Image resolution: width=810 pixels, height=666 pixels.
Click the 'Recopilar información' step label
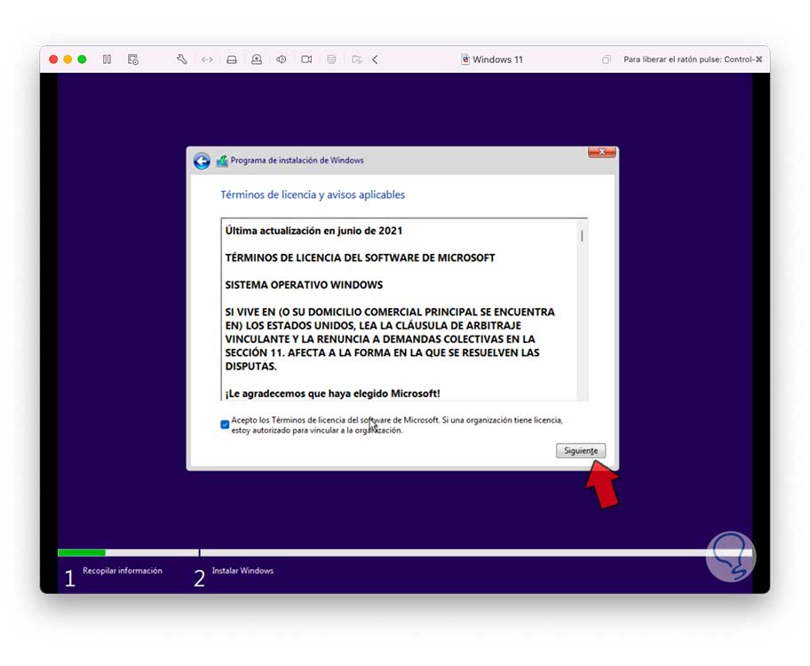(123, 570)
